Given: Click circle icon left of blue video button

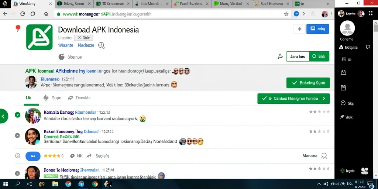Looking at the screenshot, I should (x=18, y=156).
